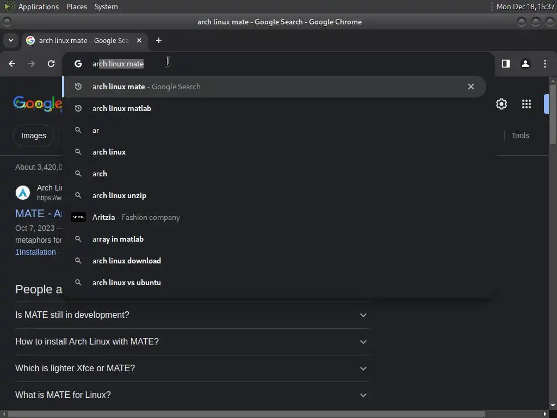The width and height of the screenshot is (557, 418).
Task: Expand 'Which is lighter Xfce or MATE?'
Action: click(192, 368)
